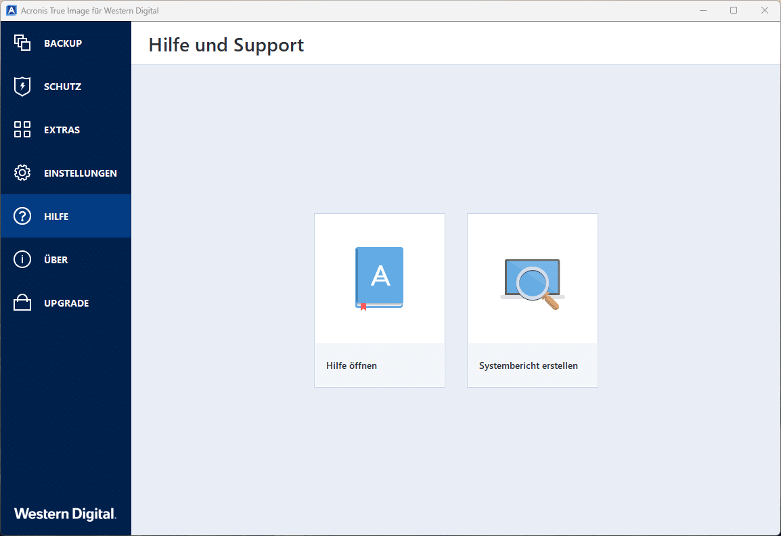The height and width of the screenshot is (536, 781).
Task: Click the laptop with magnifier icon
Action: (x=533, y=283)
